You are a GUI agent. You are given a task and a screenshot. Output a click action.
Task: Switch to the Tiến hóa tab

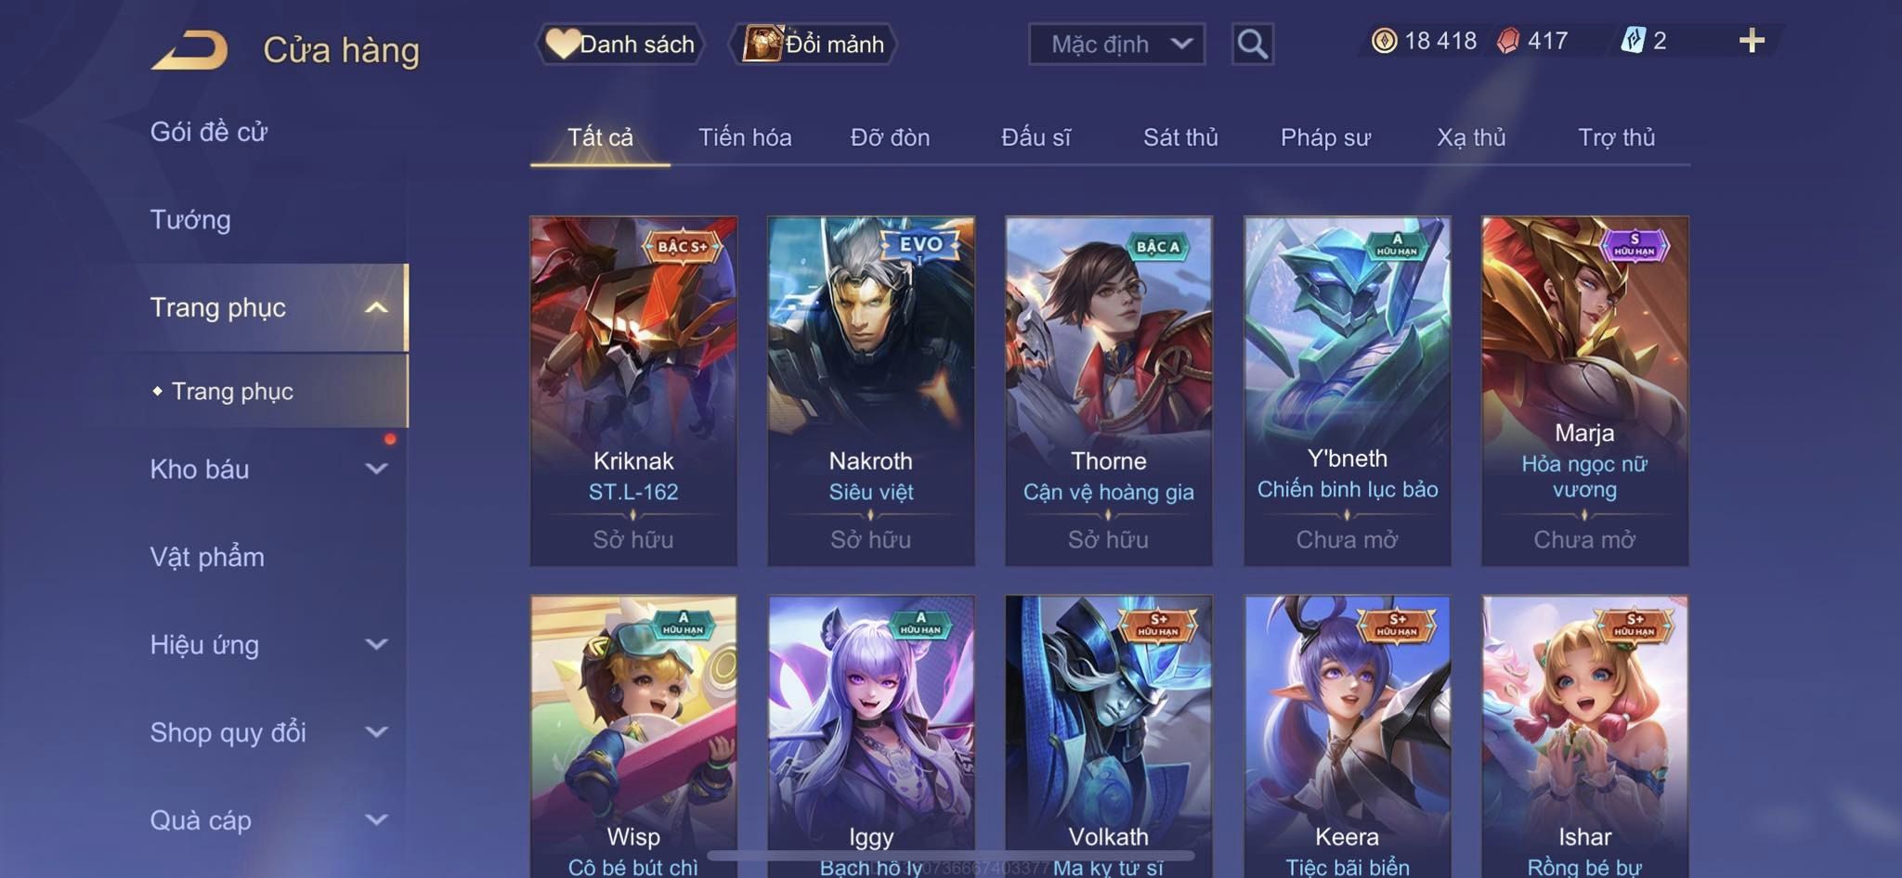pos(745,137)
